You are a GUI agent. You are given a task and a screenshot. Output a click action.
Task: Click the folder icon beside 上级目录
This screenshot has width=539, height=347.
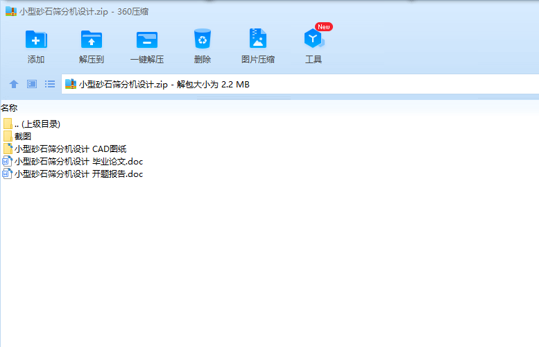click(8, 124)
